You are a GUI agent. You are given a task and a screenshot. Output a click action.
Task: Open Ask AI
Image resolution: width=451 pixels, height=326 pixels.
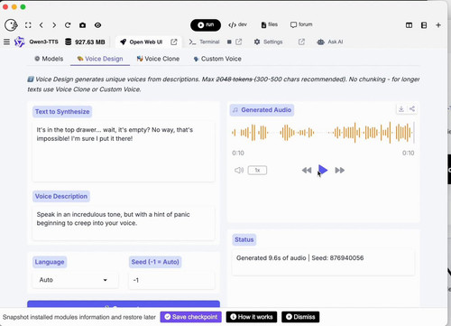(330, 42)
